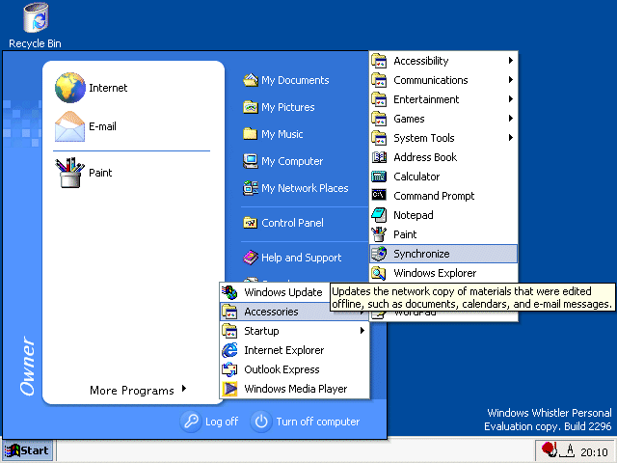The width and height of the screenshot is (617, 463).
Task: Click the Calculator icon
Action: pos(379,177)
